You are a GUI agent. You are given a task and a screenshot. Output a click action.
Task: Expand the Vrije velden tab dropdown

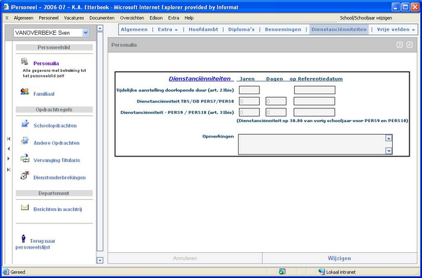pyautogui.click(x=413, y=30)
